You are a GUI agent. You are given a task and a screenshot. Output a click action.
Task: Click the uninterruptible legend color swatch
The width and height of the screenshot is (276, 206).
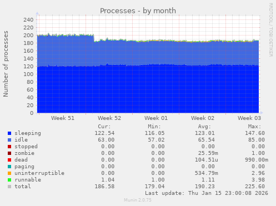[9, 173]
